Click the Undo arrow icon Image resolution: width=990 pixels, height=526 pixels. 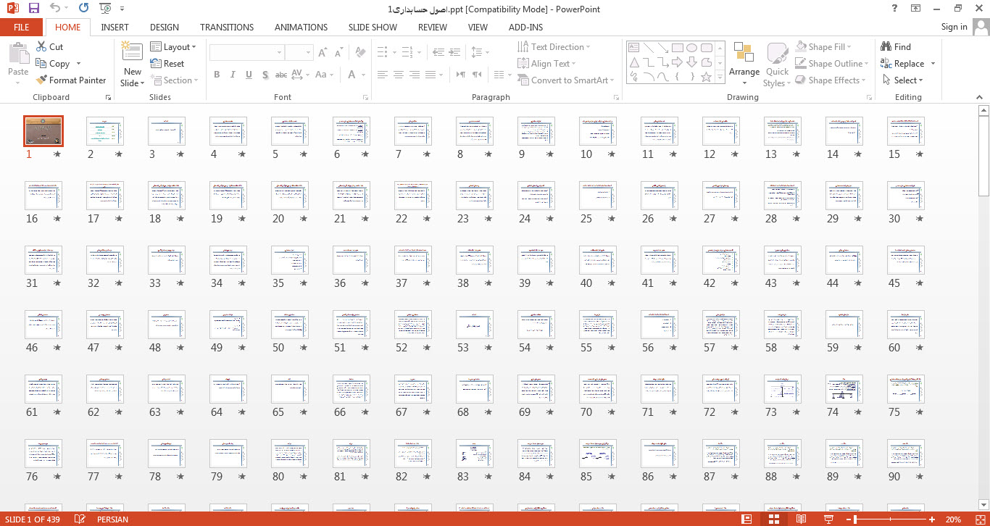point(56,9)
